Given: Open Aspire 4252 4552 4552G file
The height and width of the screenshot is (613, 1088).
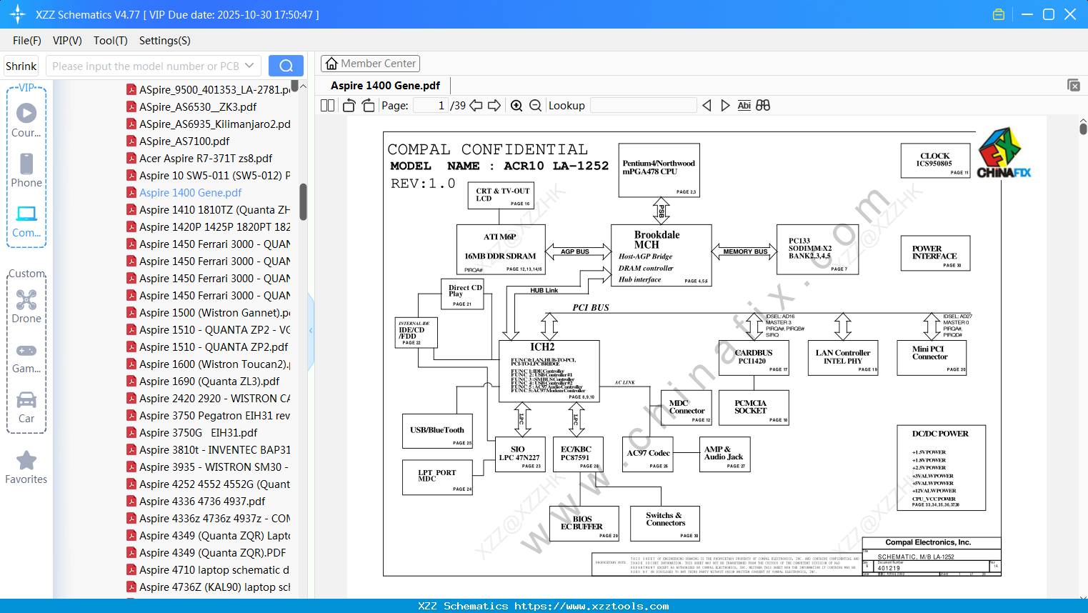Looking at the screenshot, I should [209, 484].
